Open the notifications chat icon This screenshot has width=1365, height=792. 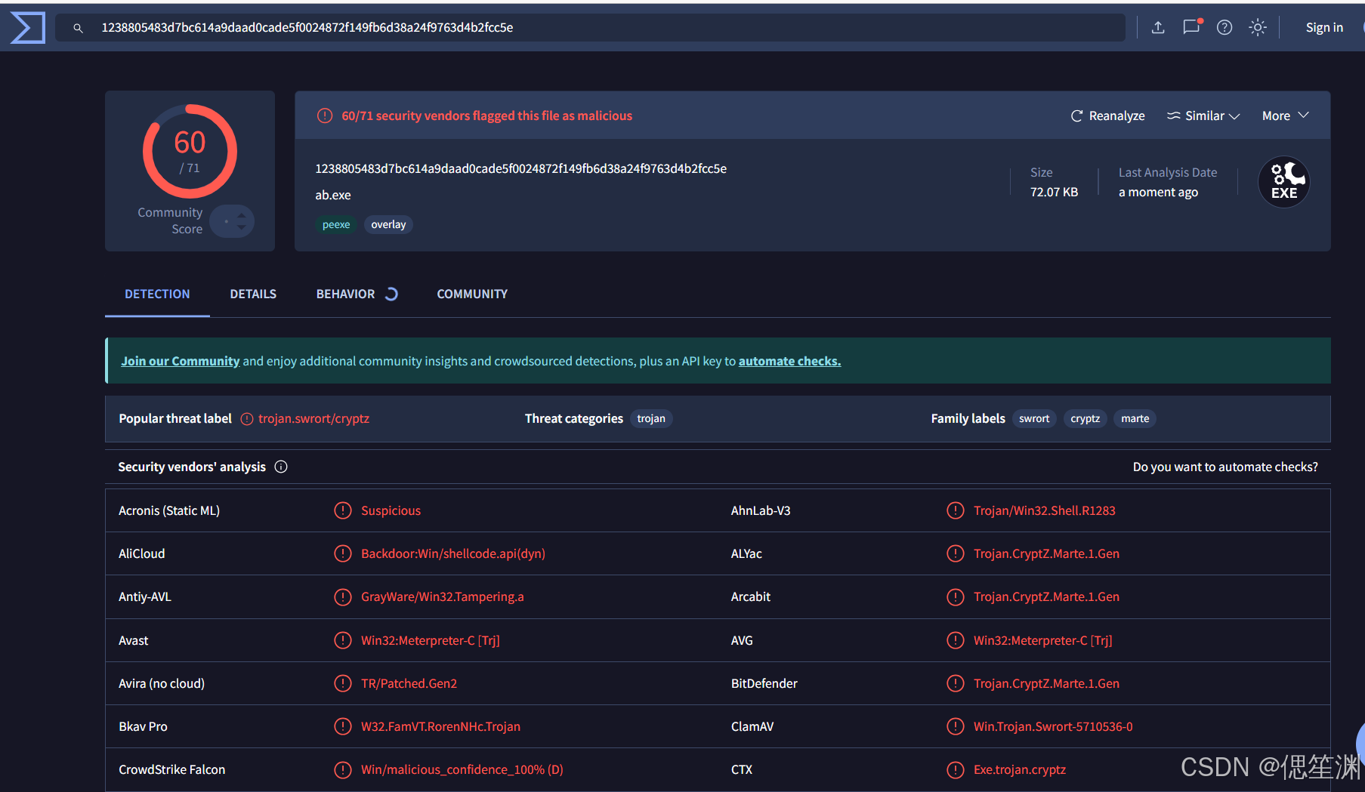click(1191, 27)
